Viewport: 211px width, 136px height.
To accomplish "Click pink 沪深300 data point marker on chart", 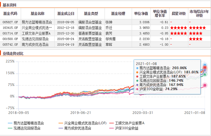I will 205,85.
